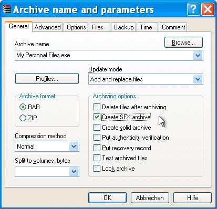Image resolution: width=217 pixels, height=209 pixels.
Task: Cancel with the Abbrechen button
Action: [x=150, y=198]
